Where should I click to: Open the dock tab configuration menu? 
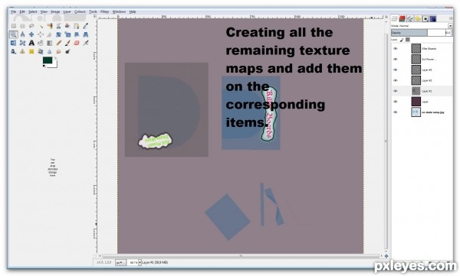click(451, 18)
